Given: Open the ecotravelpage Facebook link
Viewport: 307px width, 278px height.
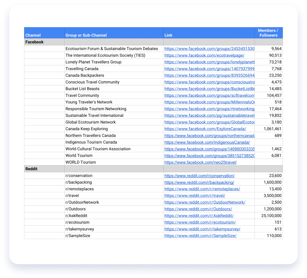Looking at the screenshot, I should (x=204, y=55).
